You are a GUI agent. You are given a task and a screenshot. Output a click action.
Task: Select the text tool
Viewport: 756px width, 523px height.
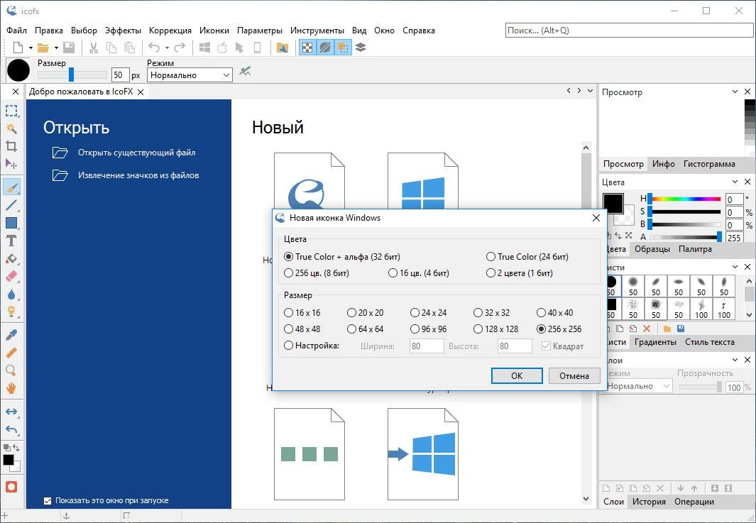[x=11, y=241]
